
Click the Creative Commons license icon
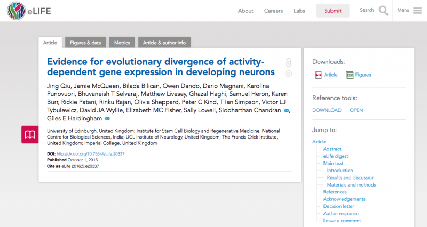288,74
